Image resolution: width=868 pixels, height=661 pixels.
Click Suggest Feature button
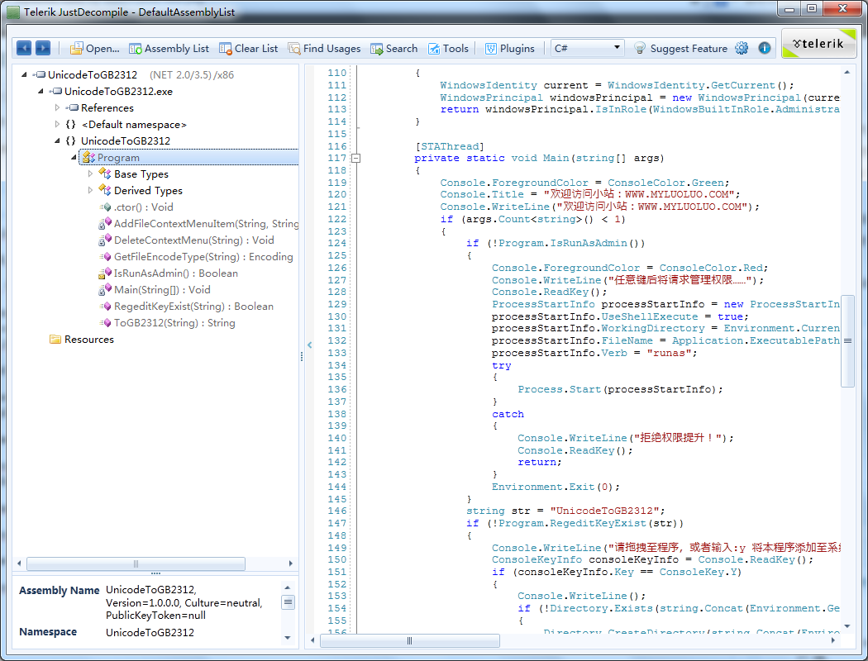(680, 49)
